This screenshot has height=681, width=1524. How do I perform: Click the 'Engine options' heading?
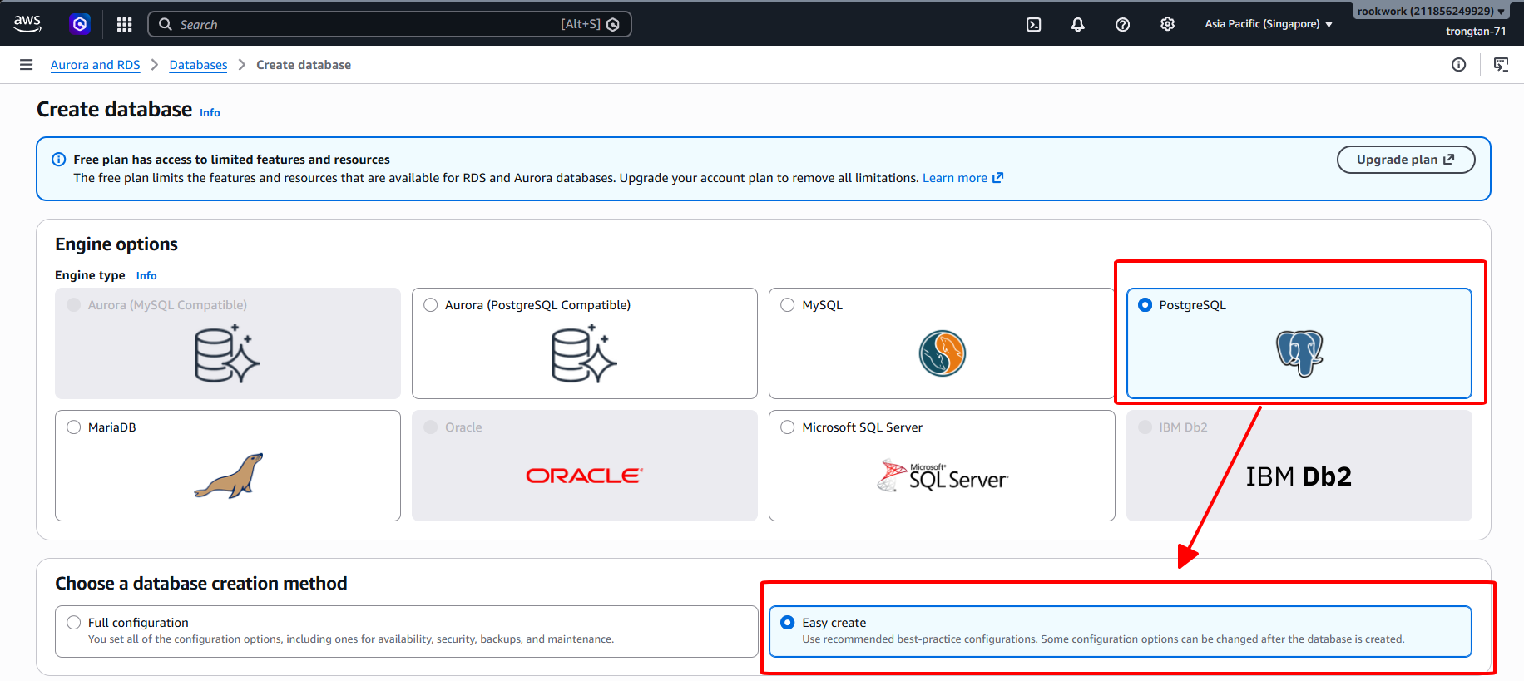[116, 244]
